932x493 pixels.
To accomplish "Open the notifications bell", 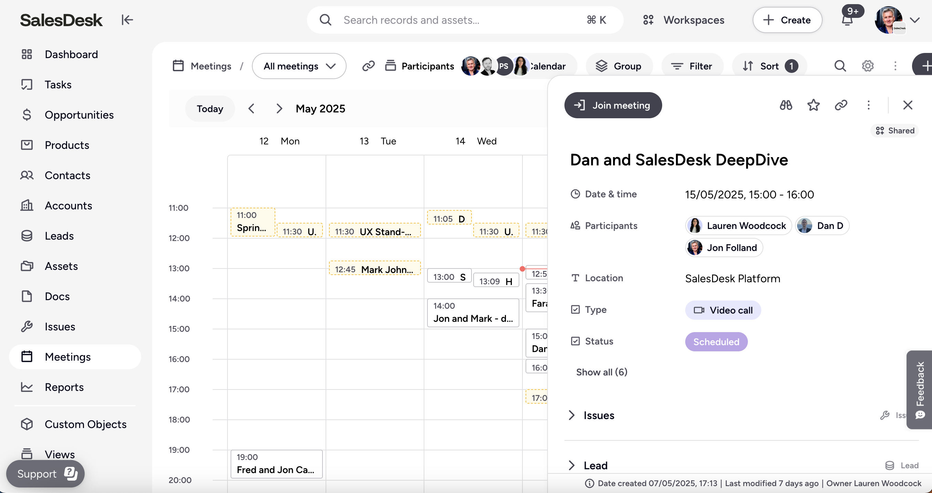I will click(847, 20).
